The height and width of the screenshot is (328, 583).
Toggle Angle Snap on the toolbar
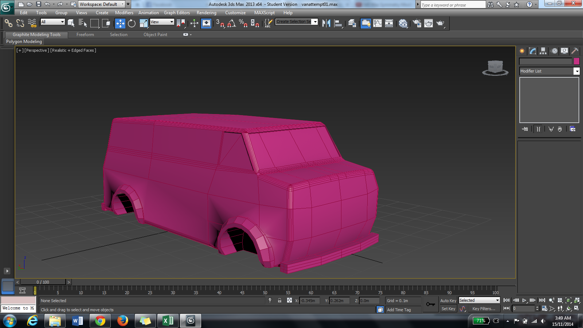click(231, 24)
